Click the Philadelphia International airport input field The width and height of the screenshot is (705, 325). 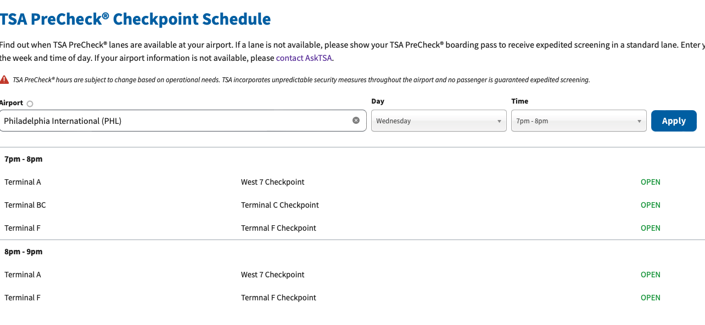(183, 121)
